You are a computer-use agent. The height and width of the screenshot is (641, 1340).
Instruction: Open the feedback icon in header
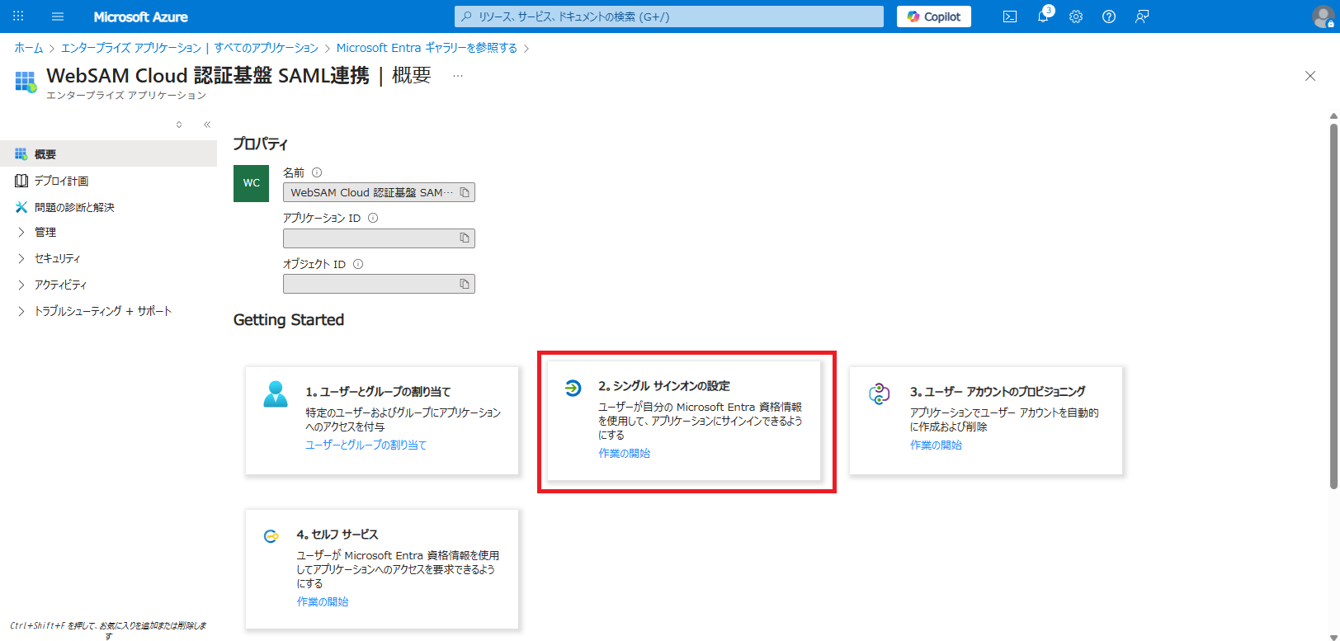[1142, 16]
